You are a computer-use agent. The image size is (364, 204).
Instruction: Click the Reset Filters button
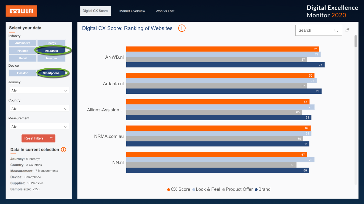[x=38, y=138]
